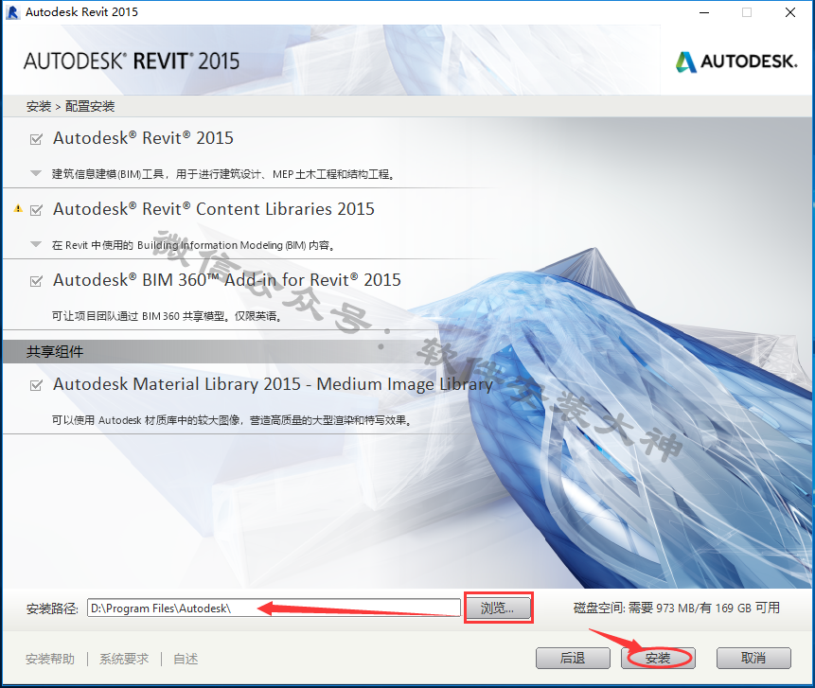Click the 后退 back button
The image size is (815, 688).
click(573, 658)
